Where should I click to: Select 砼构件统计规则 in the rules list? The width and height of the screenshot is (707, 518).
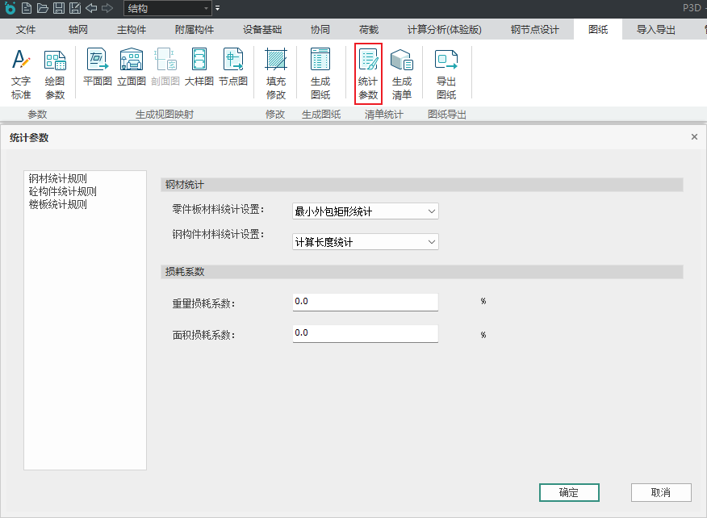(63, 192)
